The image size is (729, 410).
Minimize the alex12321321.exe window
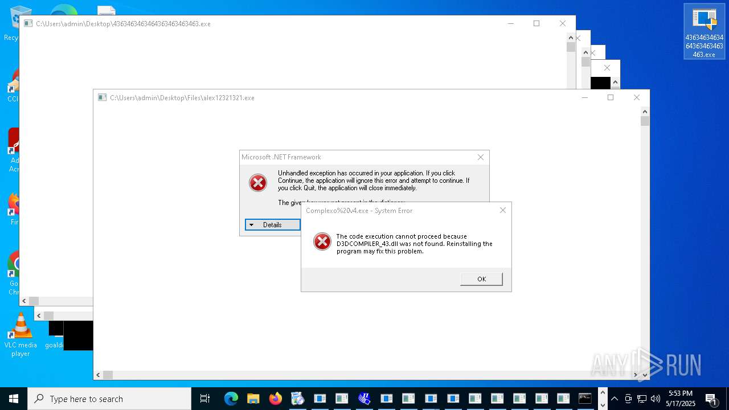click(584, 97)
